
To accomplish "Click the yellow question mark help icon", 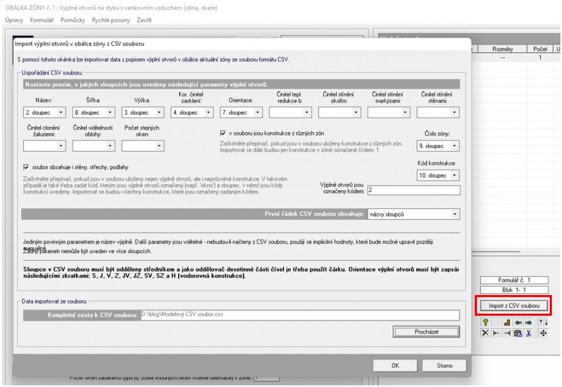I will [x=485, y=323].
